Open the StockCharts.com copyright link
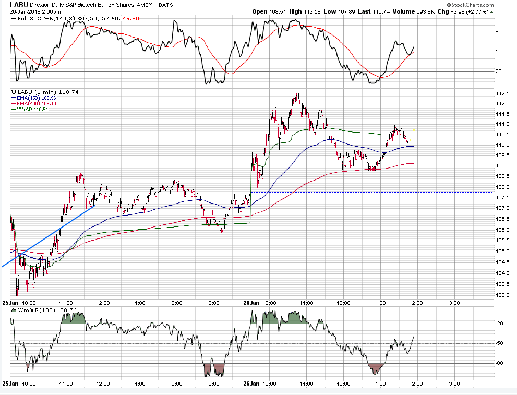 (x=470, y=5)
